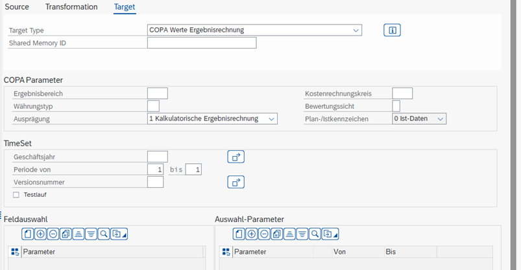Click the delete row (minus) icon in Feldauswahl toolbar
The image size is (521, 270).
pos(53,234)
